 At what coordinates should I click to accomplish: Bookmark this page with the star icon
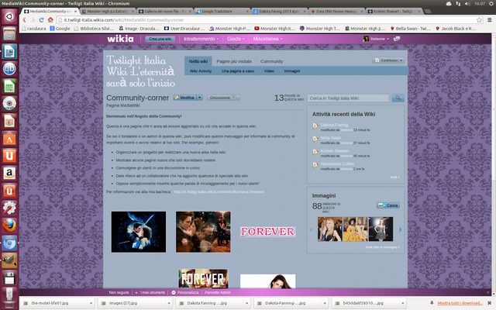[x=479, y=19]
